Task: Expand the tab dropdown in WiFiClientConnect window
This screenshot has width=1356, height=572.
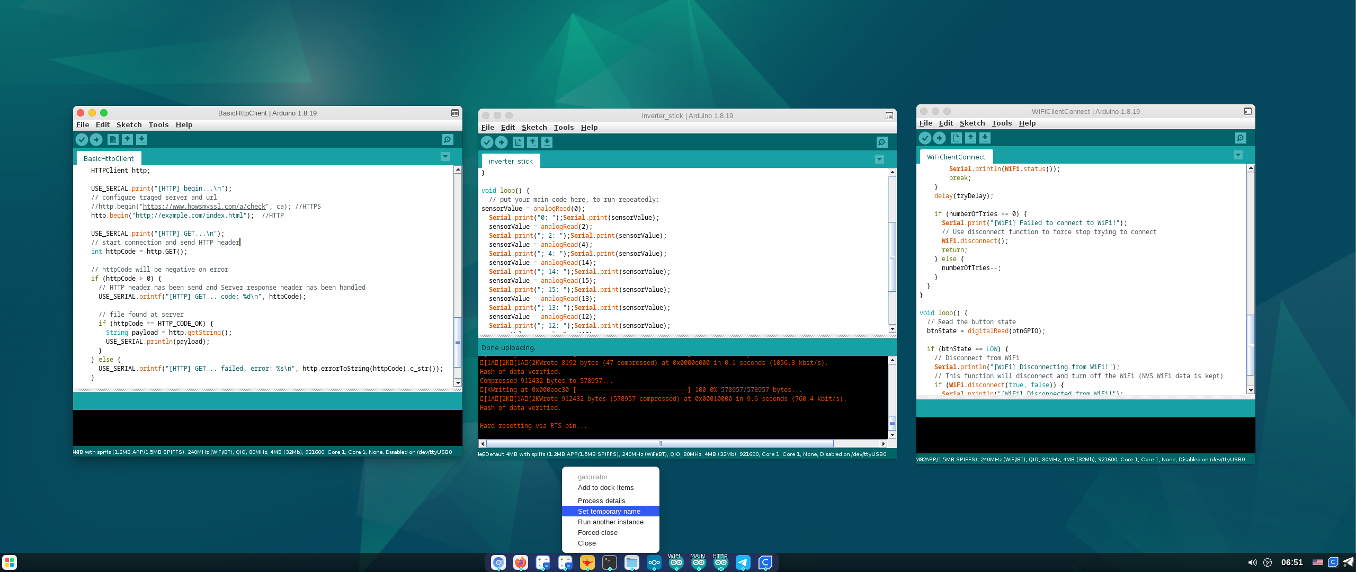Action: pyautogui.click(x=1238, y=155)
